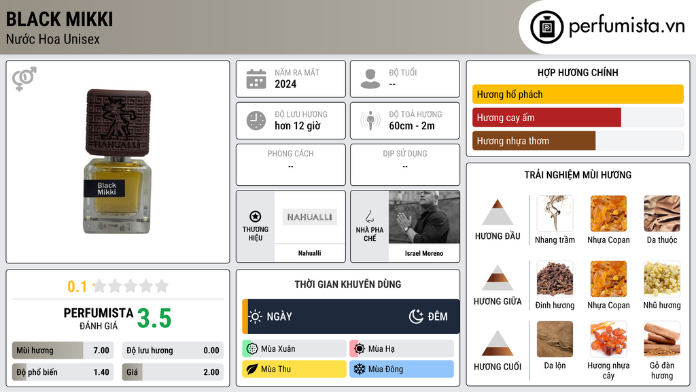
Task: Click the unisex gender symbol icon
Action: click(24, 79)
